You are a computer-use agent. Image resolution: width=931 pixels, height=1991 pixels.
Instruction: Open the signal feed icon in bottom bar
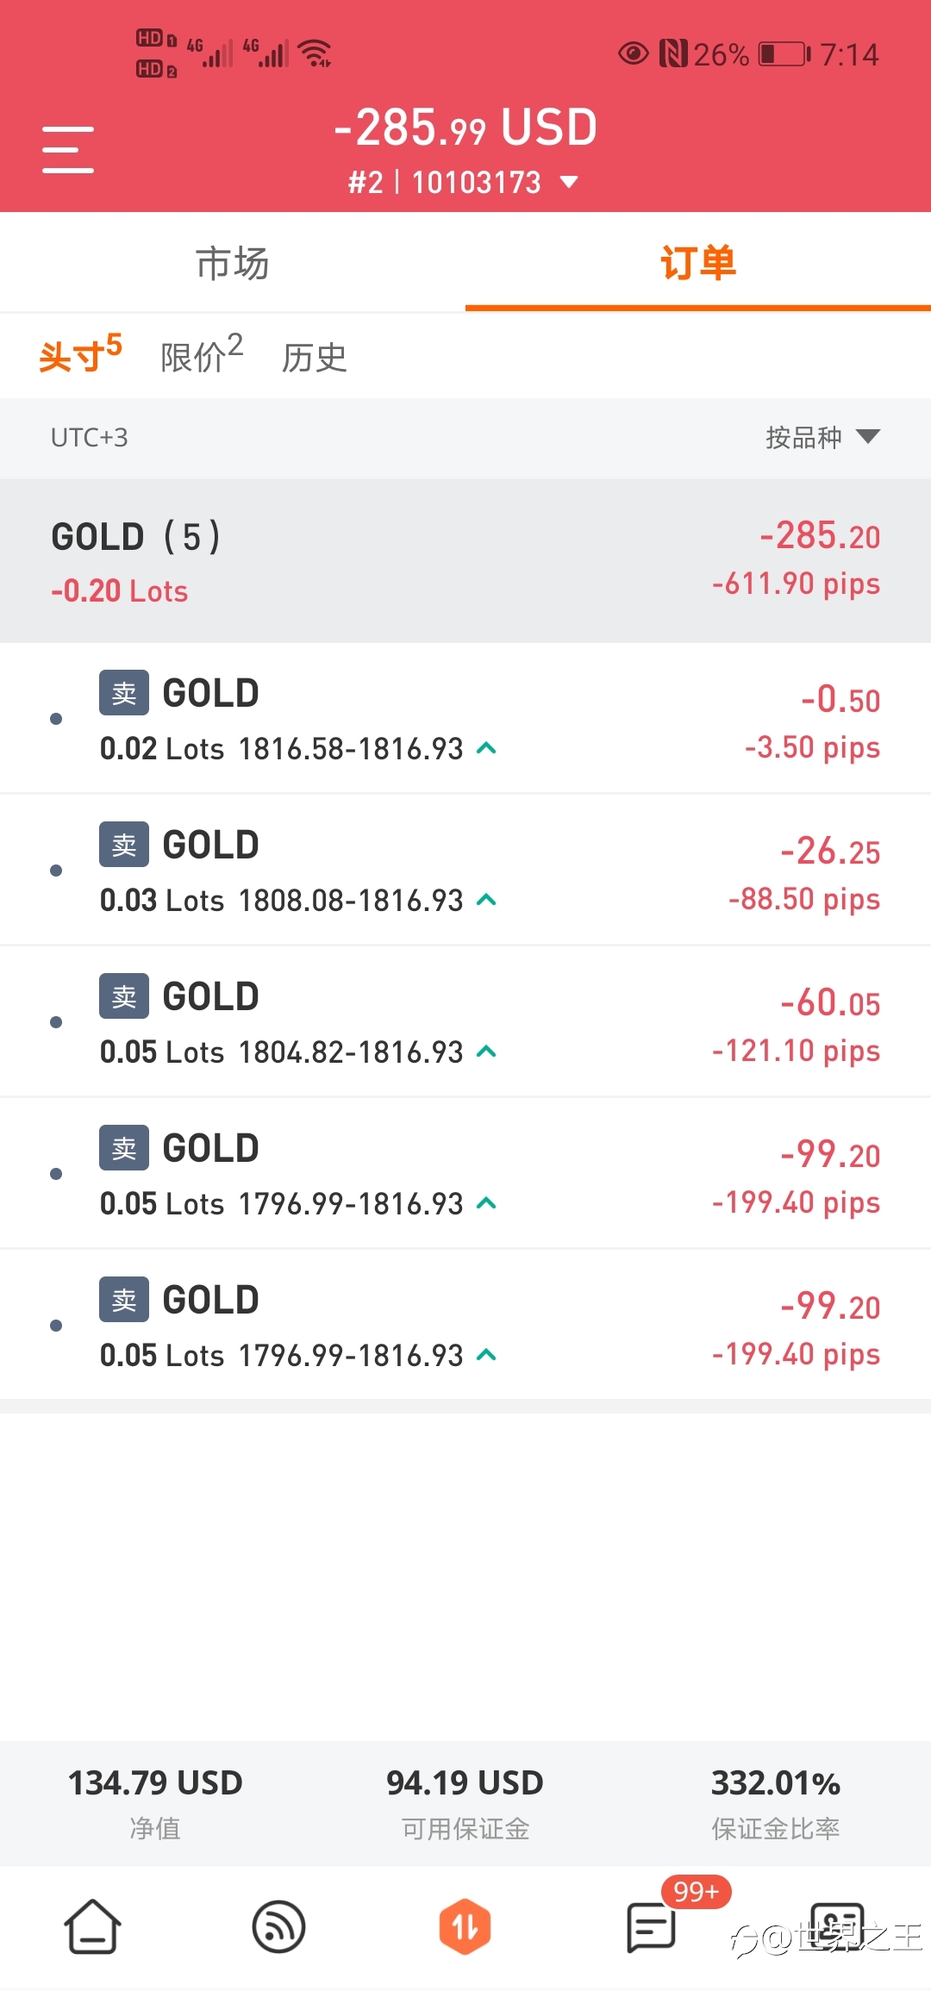coord(278,1927)
